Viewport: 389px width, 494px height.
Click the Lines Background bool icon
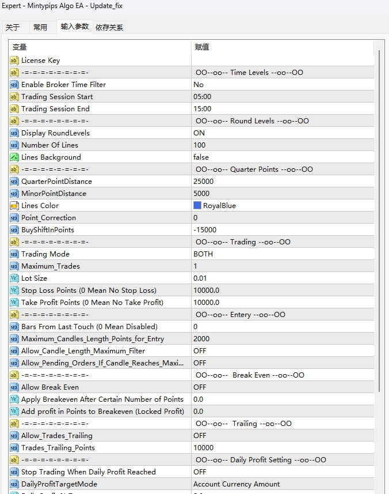(x=14, y=157)
